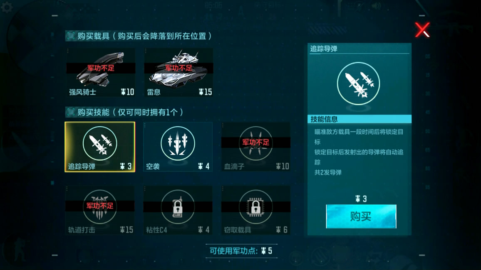Click the 可使用军功点 available points display
Viewport: 481px width, 270px height.
(x=241, y=251)
